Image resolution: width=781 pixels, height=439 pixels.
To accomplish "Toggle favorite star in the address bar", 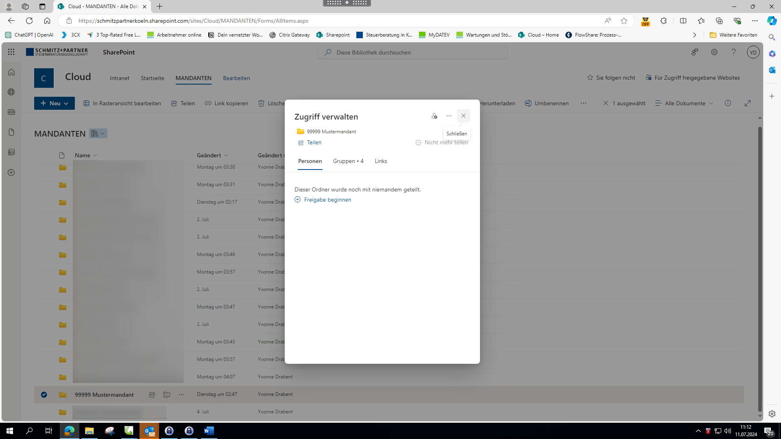I will (624, 21).
